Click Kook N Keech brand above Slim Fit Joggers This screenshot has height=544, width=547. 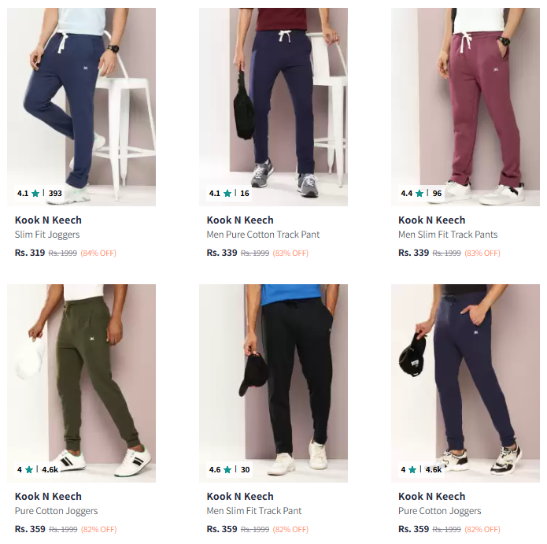click(48, 220)
